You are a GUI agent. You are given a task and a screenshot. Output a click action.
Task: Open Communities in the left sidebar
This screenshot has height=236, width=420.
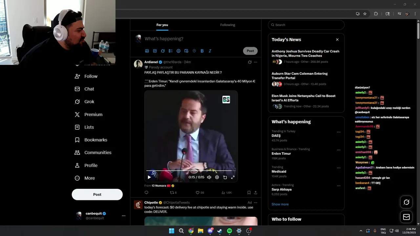93,152
